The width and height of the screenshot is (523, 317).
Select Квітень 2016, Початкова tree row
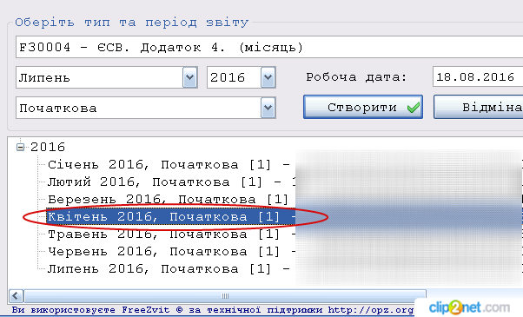pos(171,216)
